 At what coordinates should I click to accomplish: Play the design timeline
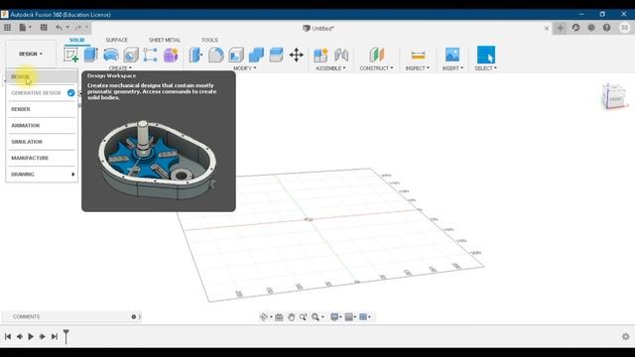point(31,336)
